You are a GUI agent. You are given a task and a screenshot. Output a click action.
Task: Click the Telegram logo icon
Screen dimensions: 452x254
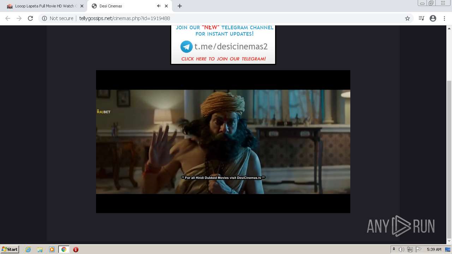tap(186, 47)
